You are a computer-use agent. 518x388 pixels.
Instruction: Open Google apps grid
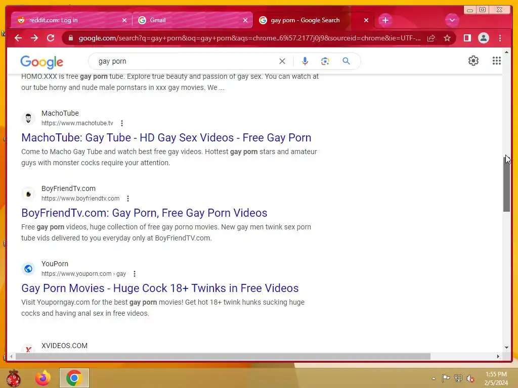pyautogui.click(x=497, y=61)
